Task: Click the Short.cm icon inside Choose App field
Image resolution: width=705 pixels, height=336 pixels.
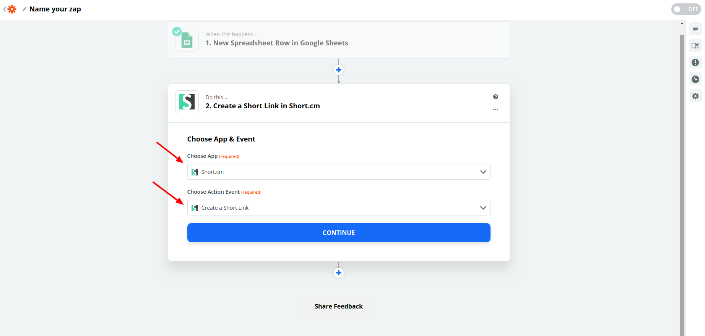Action: point(195,172)
